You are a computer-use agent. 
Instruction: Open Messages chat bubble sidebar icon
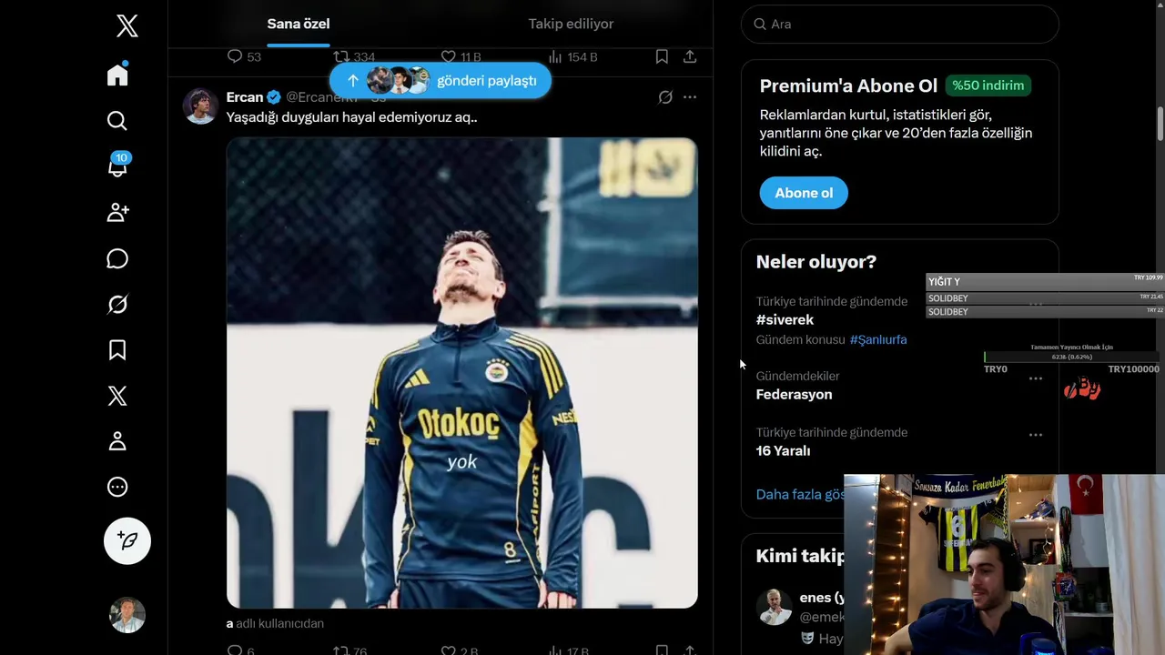pyautogui.click(x=117, y=258)
